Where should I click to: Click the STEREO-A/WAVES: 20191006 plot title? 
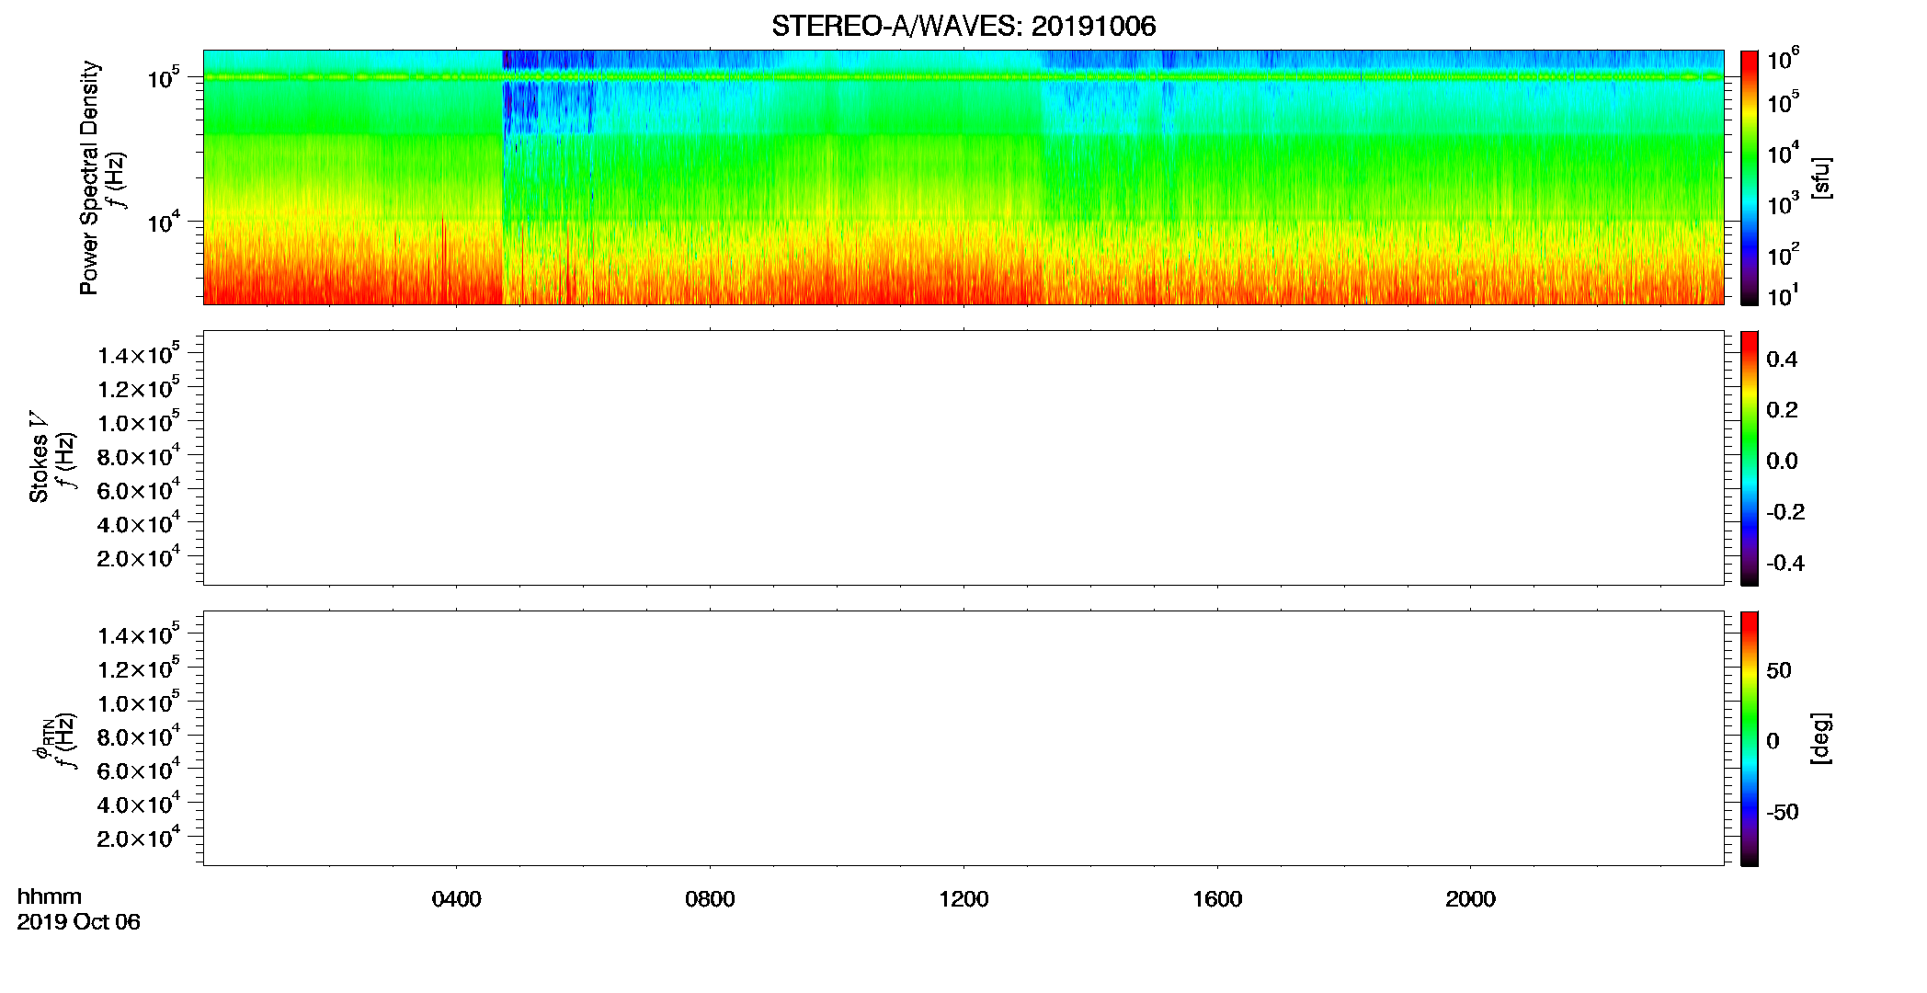(x=963, y=26)
